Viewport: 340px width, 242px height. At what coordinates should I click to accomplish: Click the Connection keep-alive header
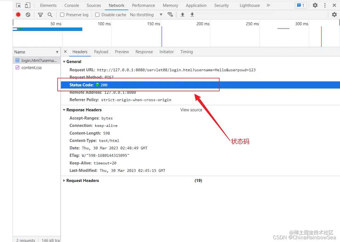[x=93, y=126]
